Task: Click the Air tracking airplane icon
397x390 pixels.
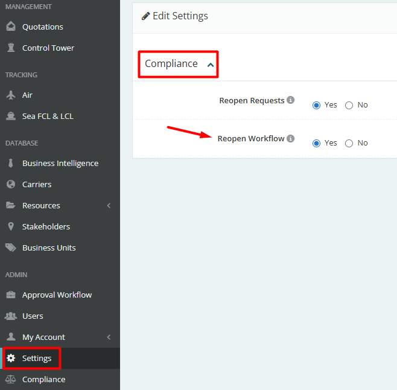Action: point(10,95)
